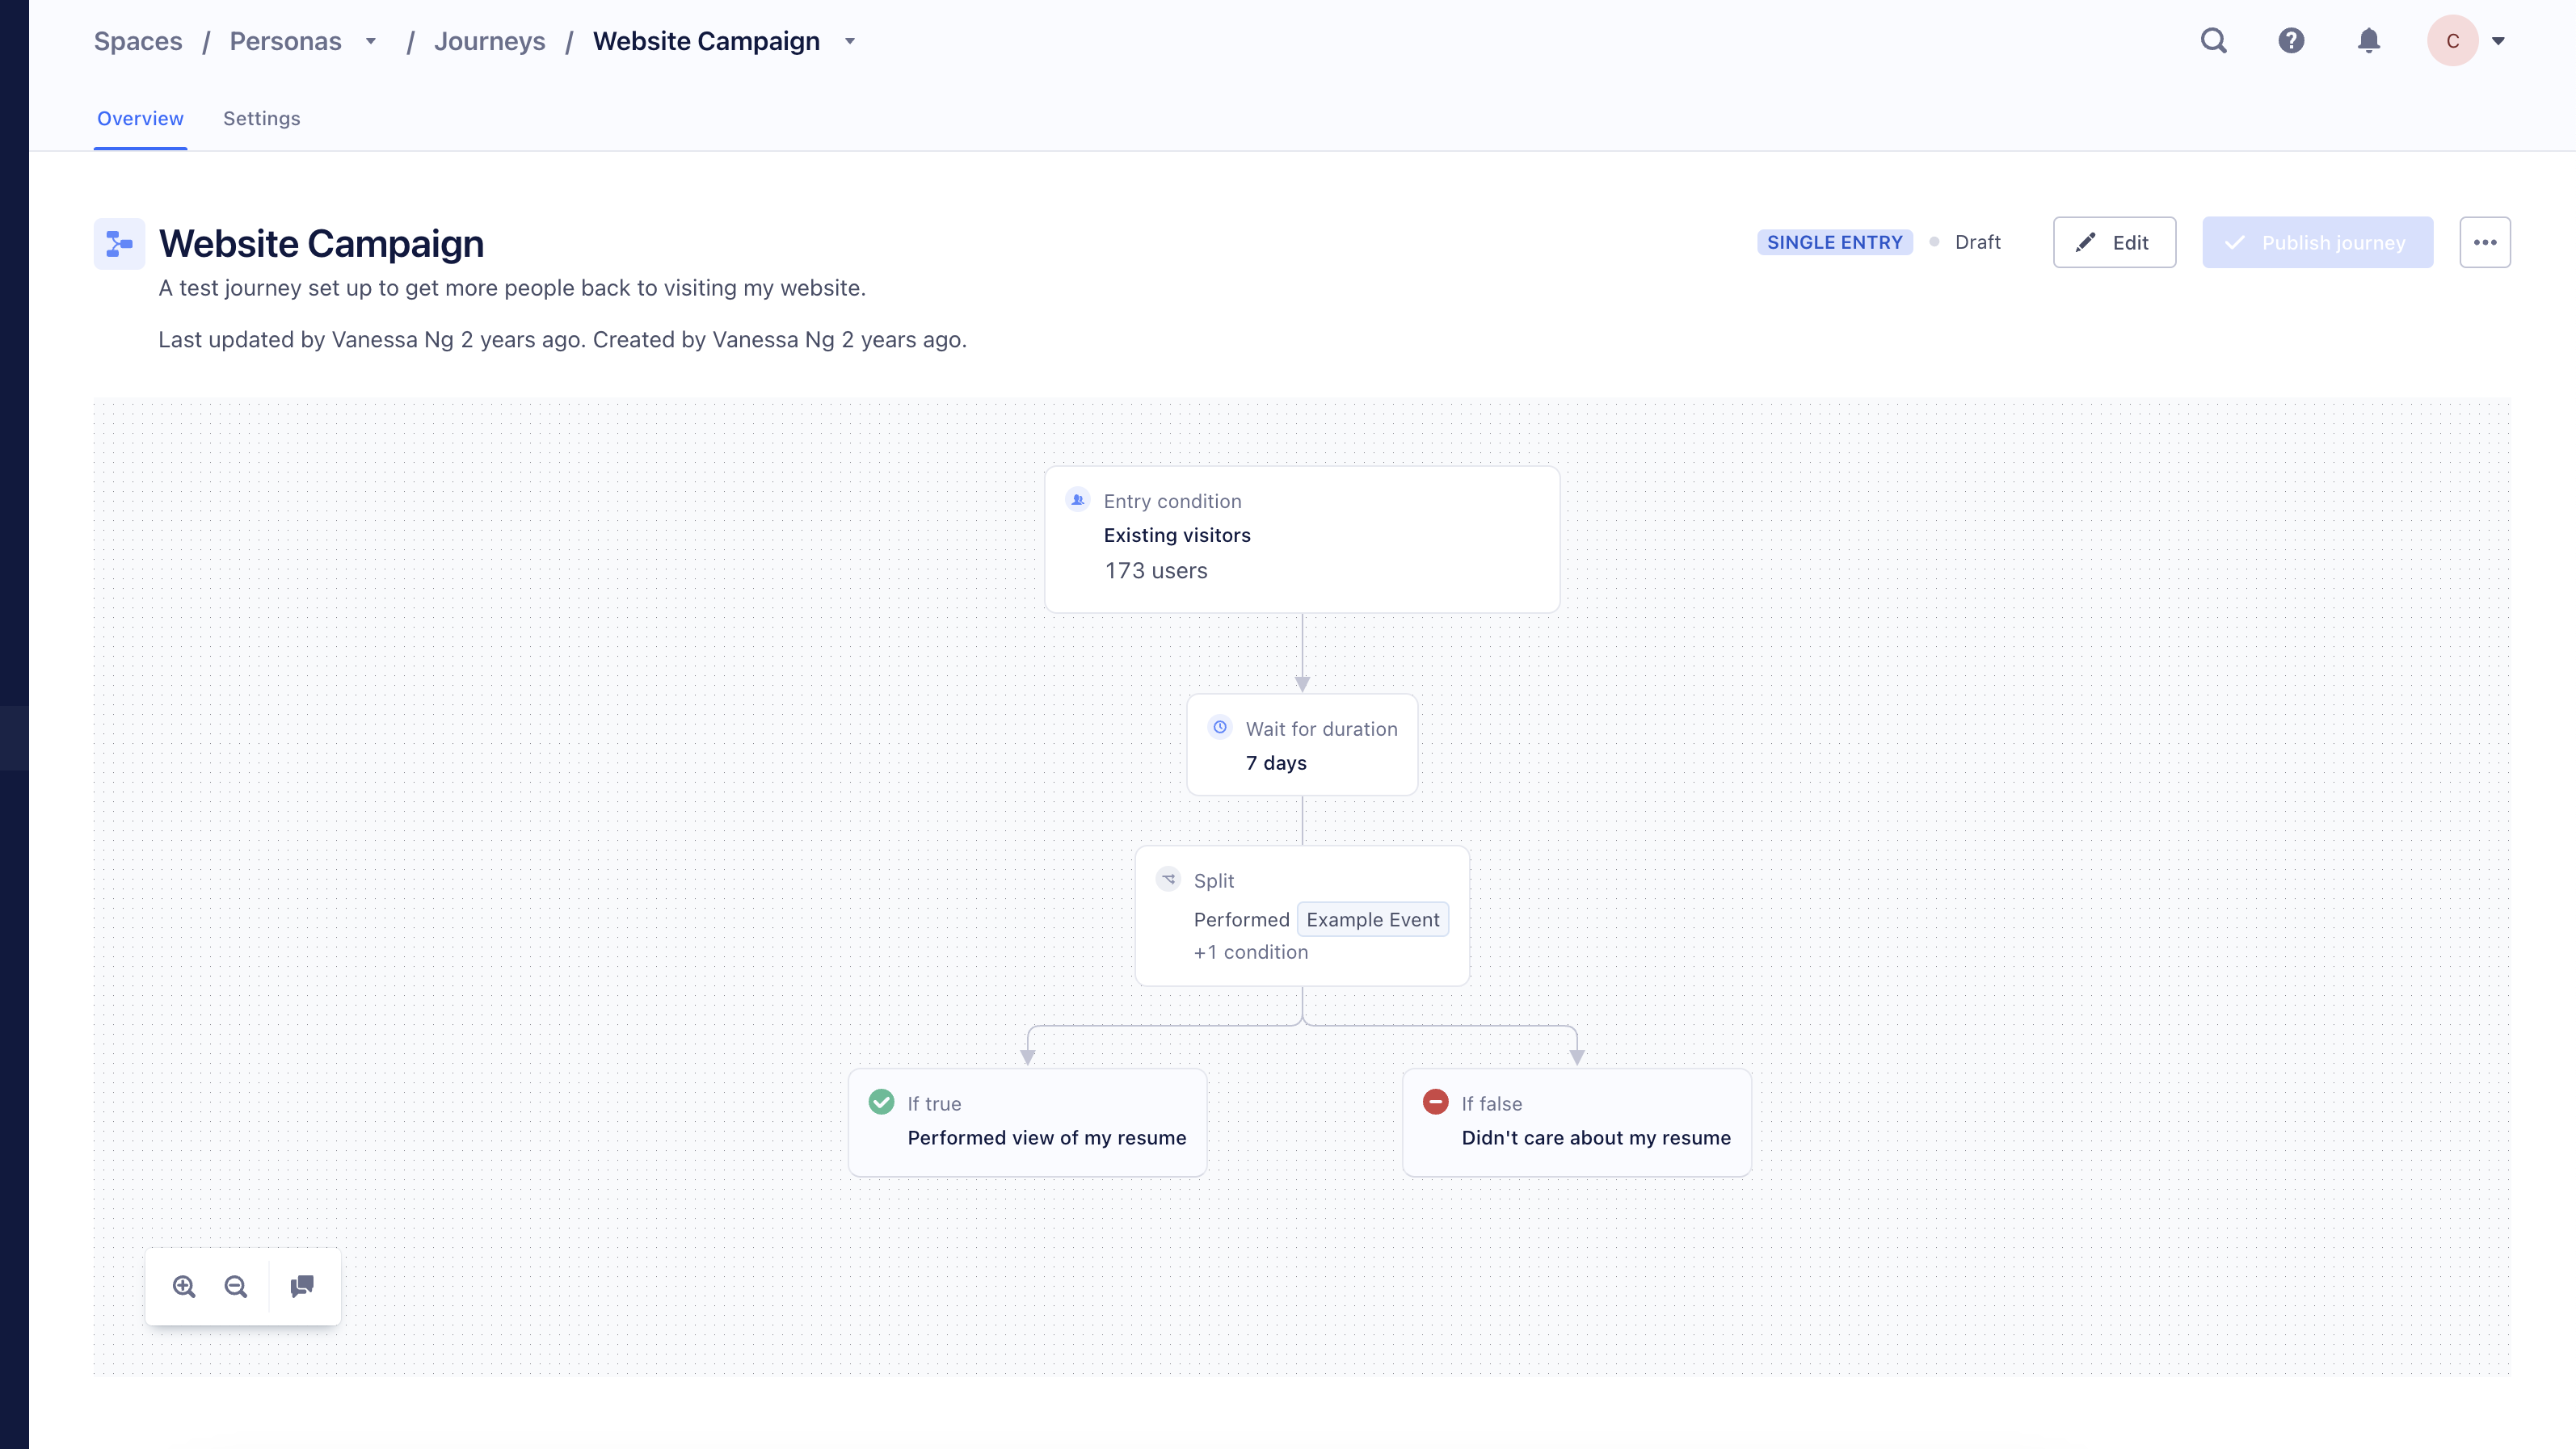The height and width of the screenshot is (1449, 2576).
Task: Switch to the Overview tab
Action: pos(140,118)
